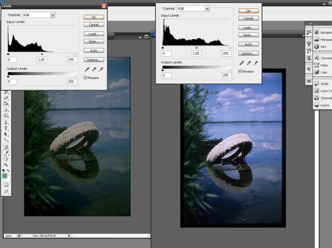This screenshot has width=332, height=248.
Task: Click input white 255 field in right Levels dialog
Action: pyautogui.click(x=226, y=53)
